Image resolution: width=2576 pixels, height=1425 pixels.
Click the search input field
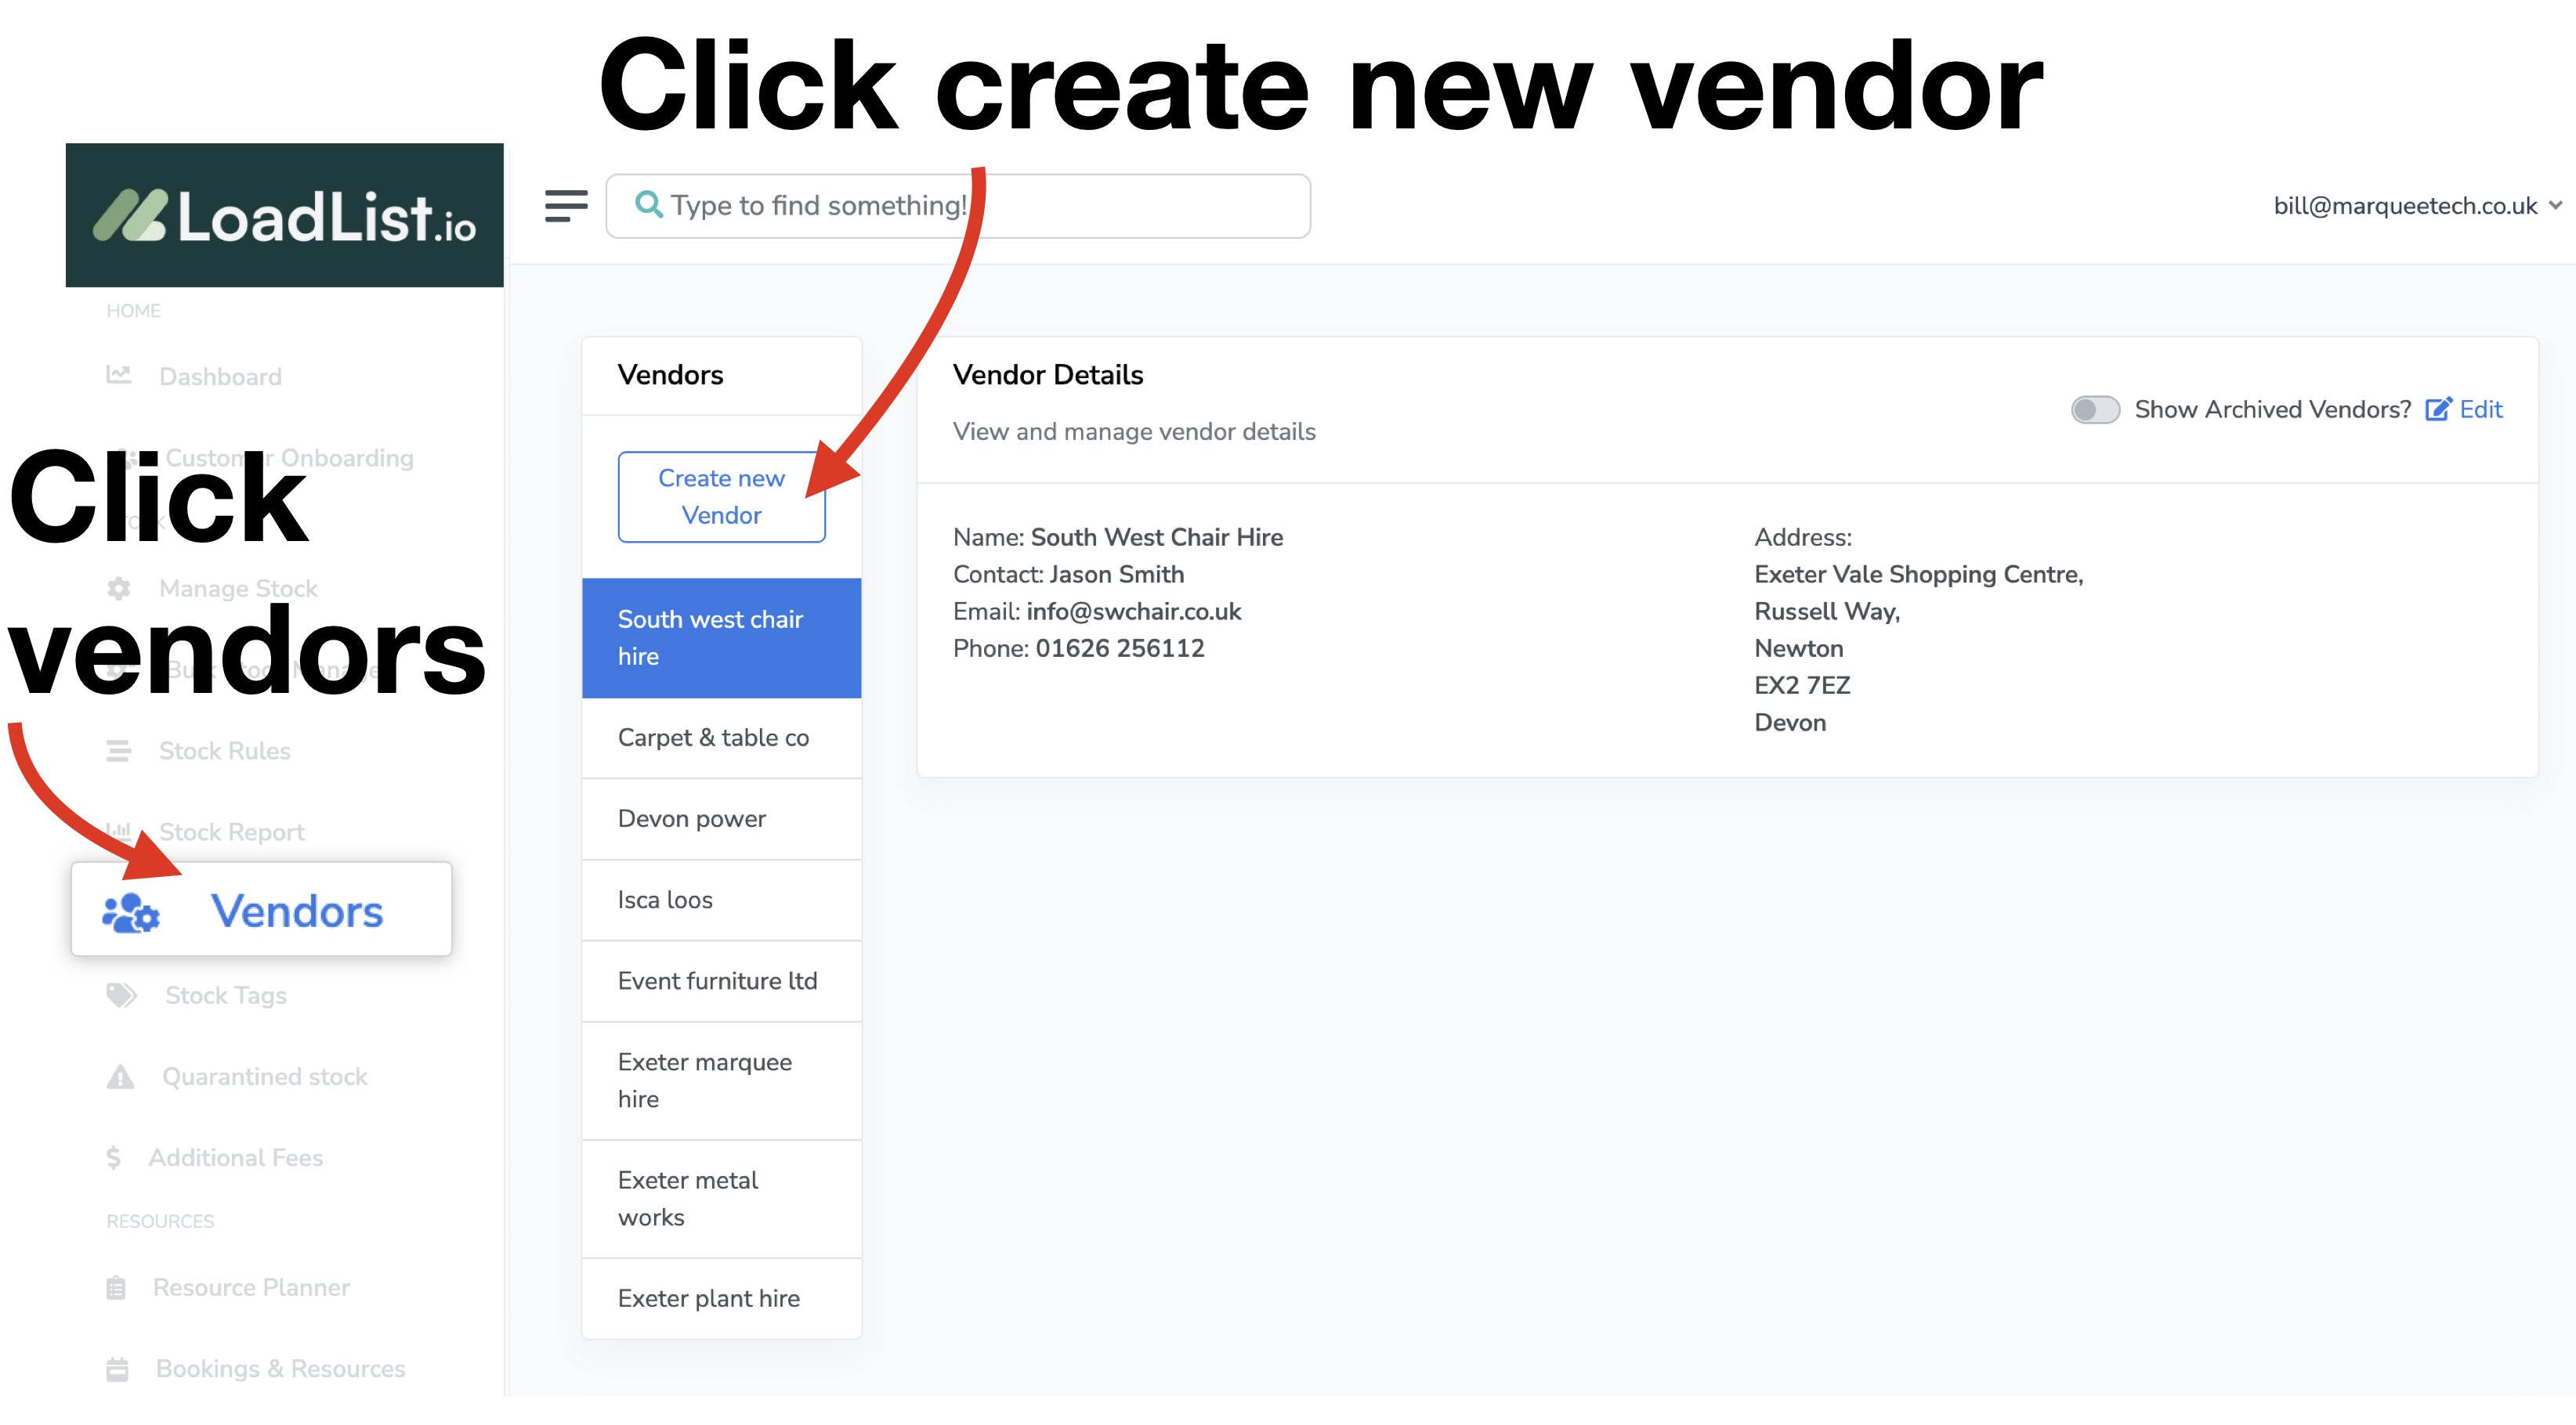[958, 206]
